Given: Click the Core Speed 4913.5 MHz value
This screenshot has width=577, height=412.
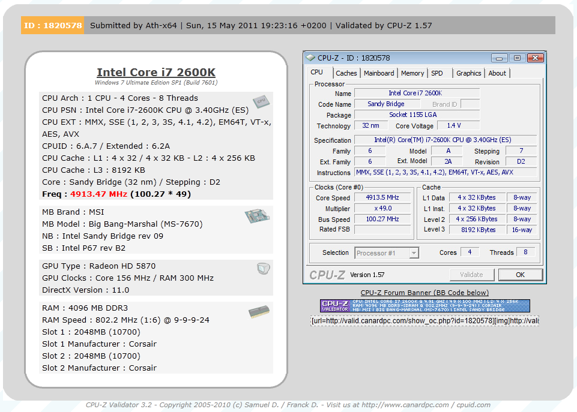Looking at the screenshot, I should pos(382,198).
